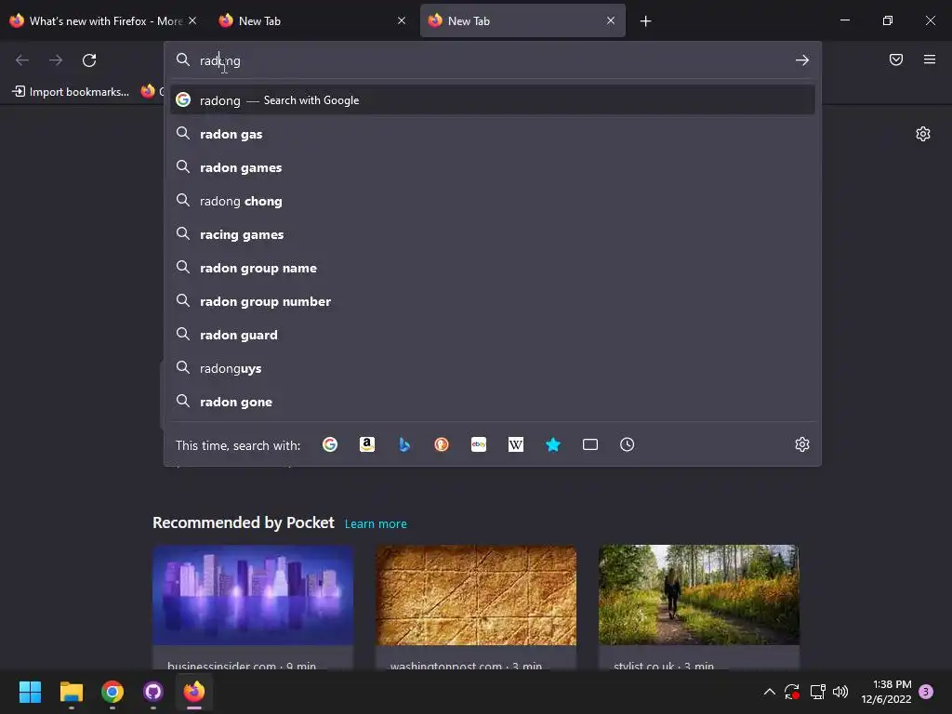Open the network icon in system tray

click(817, 692)
